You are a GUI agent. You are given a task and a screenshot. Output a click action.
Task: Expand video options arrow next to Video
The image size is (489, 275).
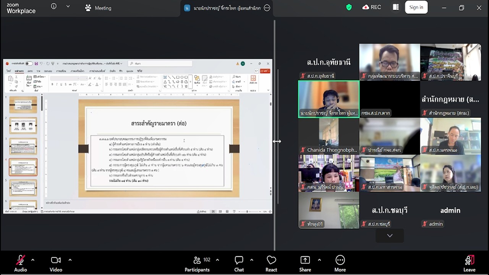(x=70, y=260)
